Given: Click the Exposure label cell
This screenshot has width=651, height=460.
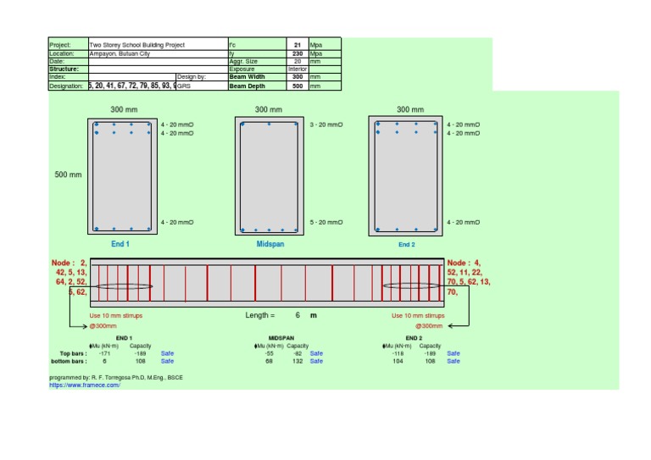Looking at the screenshot, I should coord(257,69).
